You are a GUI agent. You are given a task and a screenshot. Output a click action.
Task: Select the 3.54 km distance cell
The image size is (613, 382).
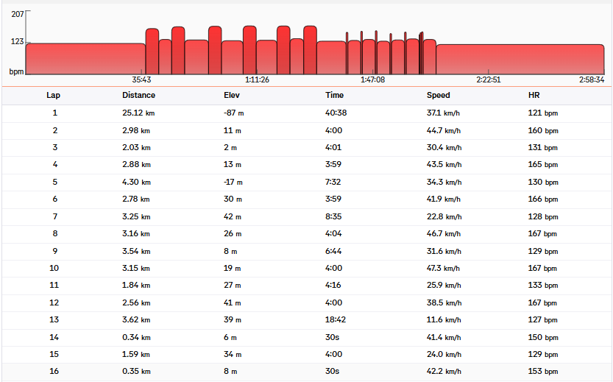pos(136,252)
